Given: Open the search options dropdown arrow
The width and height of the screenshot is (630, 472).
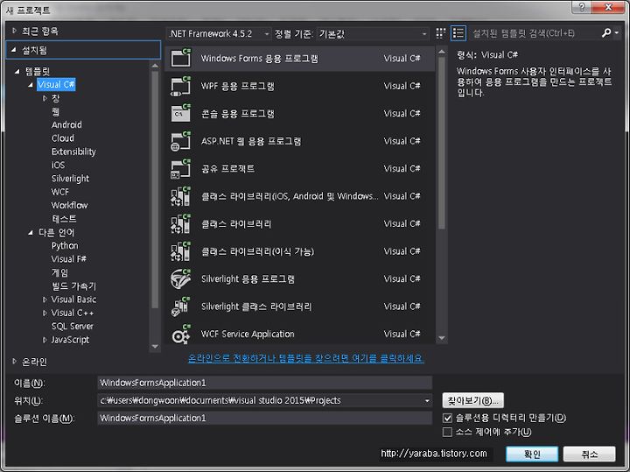Looking at the screenshot, I should 617,32.
